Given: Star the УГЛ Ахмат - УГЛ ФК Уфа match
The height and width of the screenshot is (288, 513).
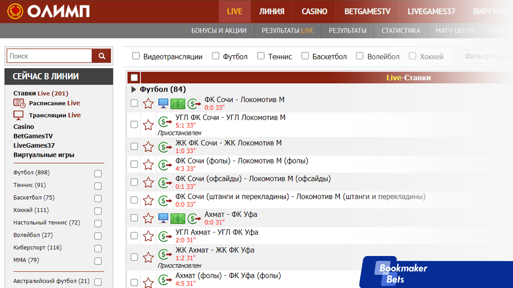Looking at the screenshot, I should click(x=148, y=236).
